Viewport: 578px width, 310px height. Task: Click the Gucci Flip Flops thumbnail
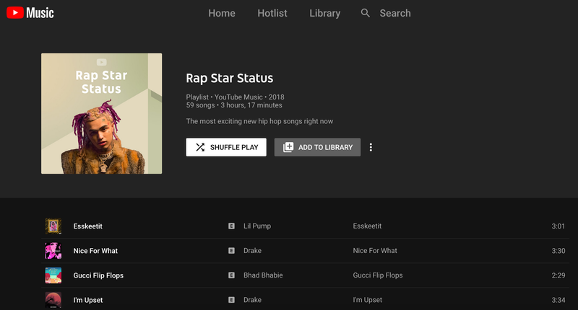(x=53, y=275)
